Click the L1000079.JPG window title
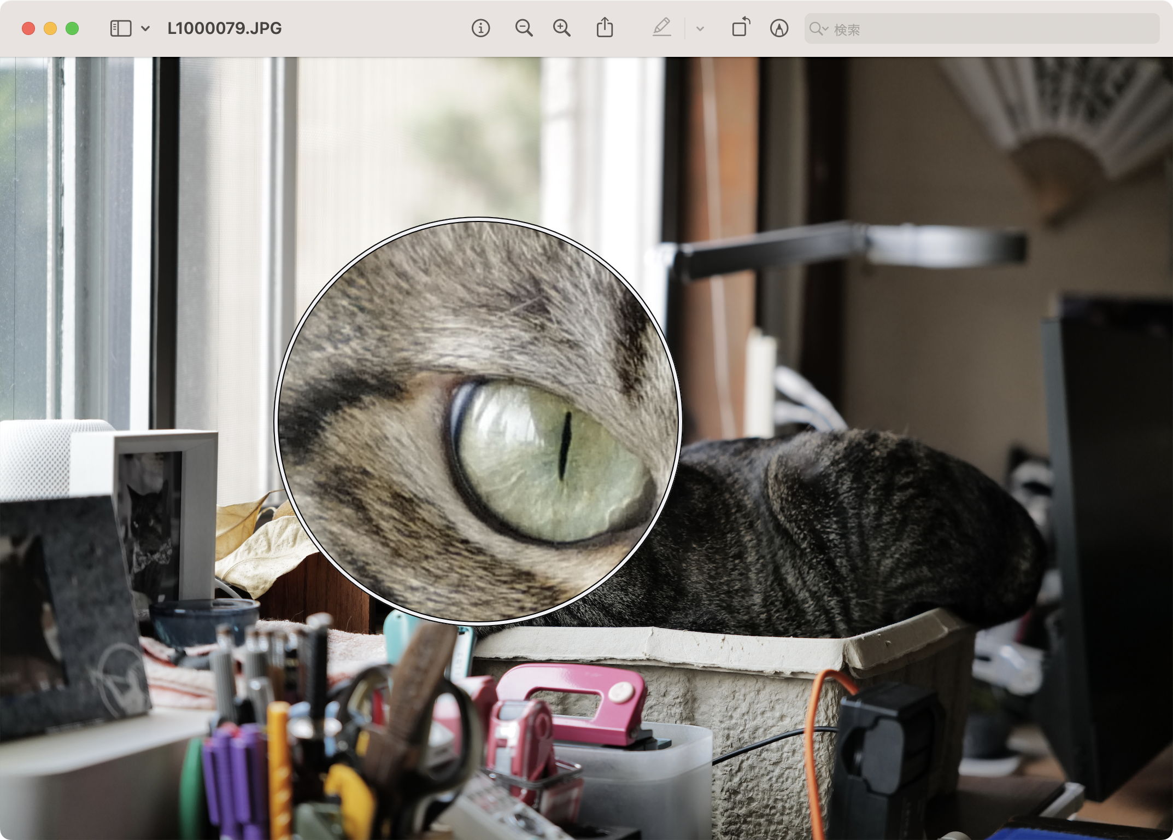The width and height of the screenshot is (1173, 840). (225, 28)
